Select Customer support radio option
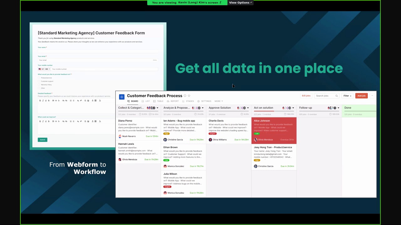The height and width of the screenshot is (225, 401). pyautogui.click(x=39, y=81)
